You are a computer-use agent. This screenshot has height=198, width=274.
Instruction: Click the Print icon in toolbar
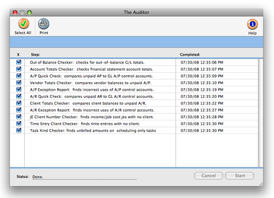pyautogui.click(x=43, y=24)
